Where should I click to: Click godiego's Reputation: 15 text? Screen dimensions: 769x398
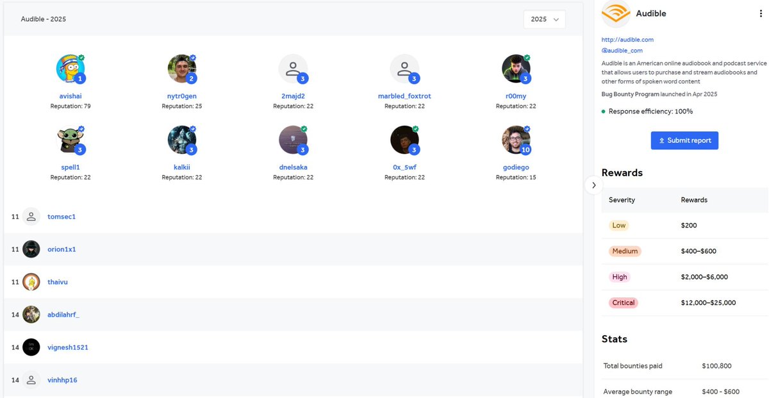(516, 177)
